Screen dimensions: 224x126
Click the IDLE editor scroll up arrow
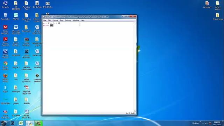click(x=134, y=23)
